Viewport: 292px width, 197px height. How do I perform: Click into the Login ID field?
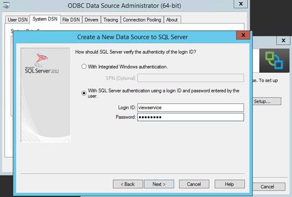tap(190, 107)
